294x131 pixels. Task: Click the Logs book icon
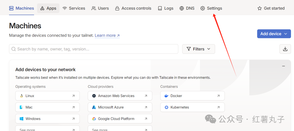(160, 8)
